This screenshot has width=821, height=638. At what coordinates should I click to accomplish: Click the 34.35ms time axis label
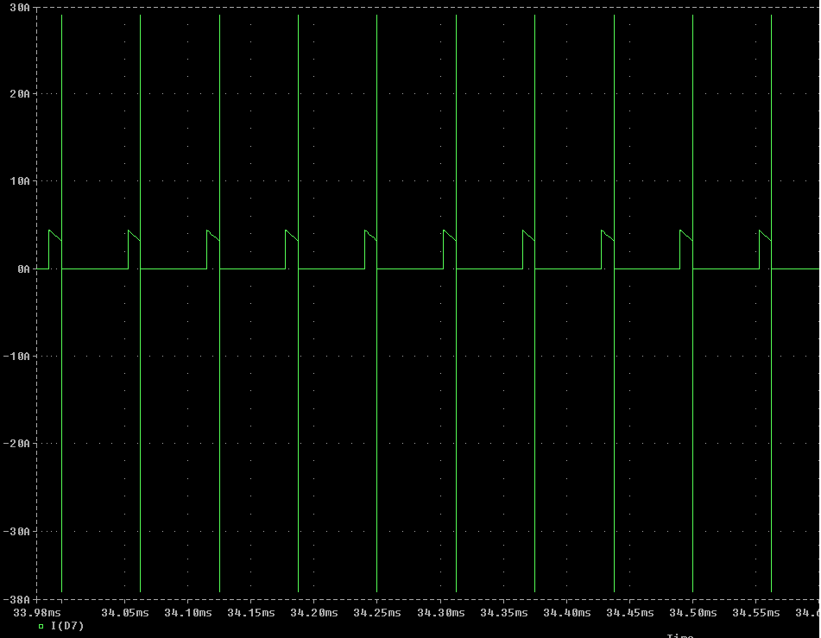(503, 612)
